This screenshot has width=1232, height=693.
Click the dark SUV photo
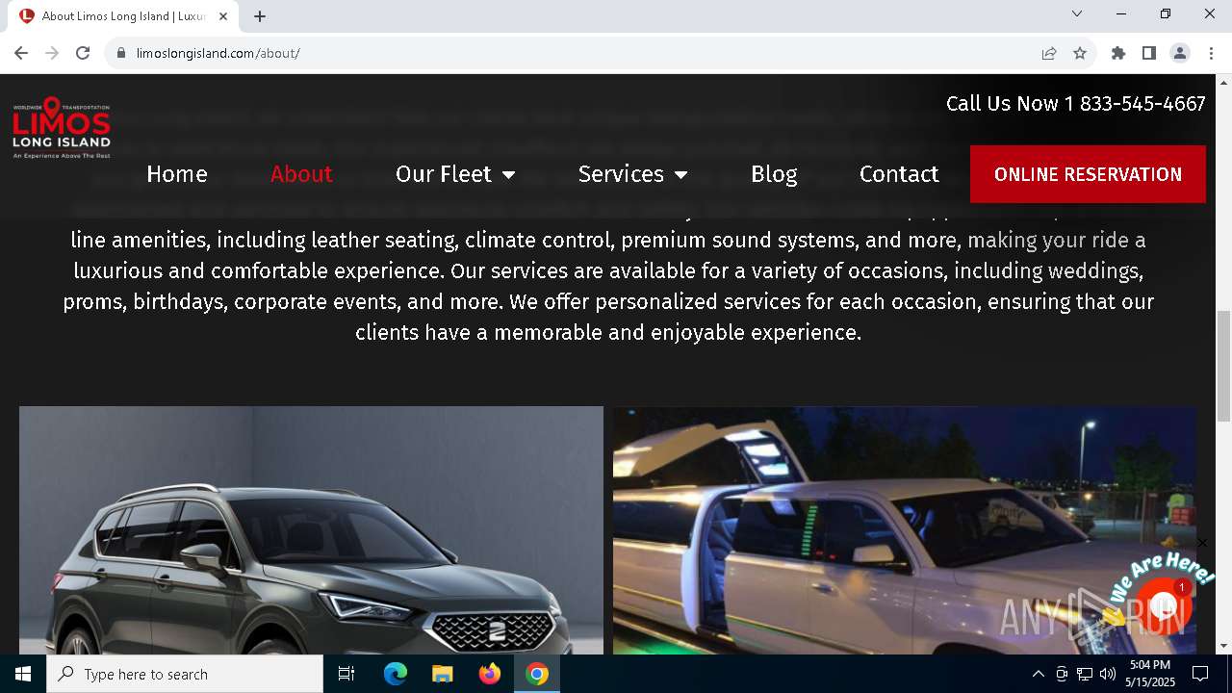(311, 530)
